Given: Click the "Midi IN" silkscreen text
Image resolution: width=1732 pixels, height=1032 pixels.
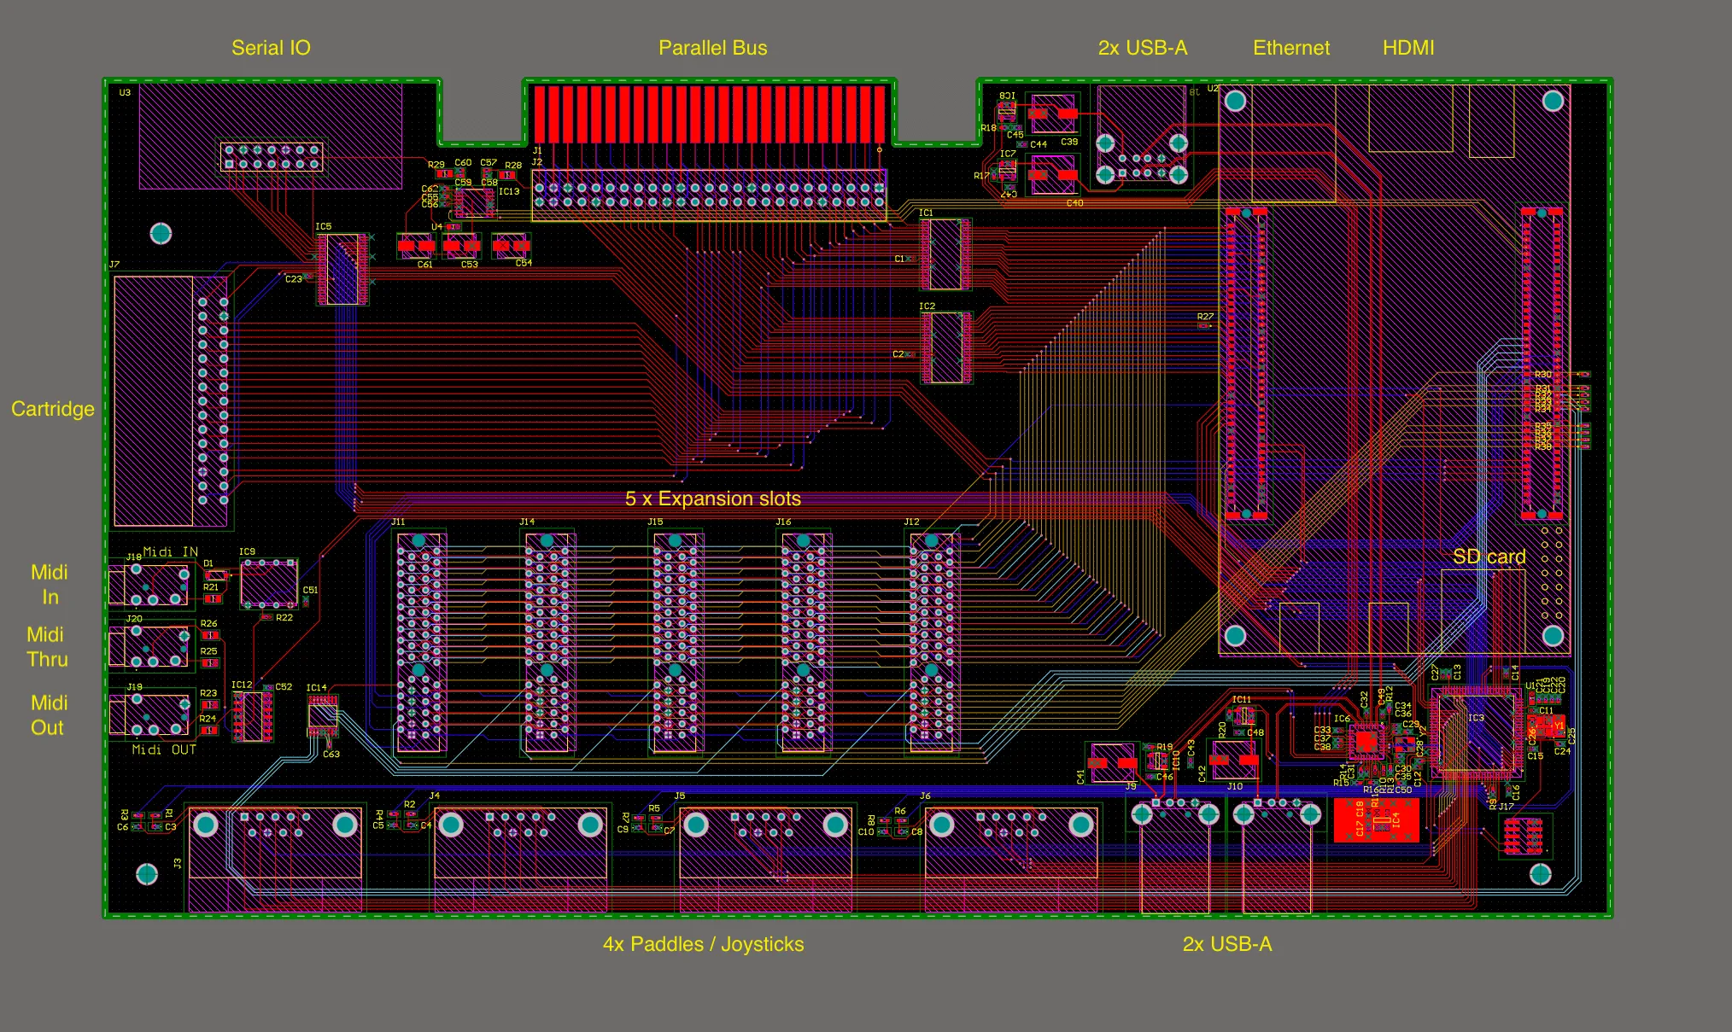Looking at the screenshot, I should [170, 552].
